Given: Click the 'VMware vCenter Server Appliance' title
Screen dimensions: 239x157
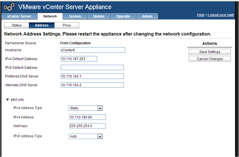Looking at the screenshot, I should click(65, 7).
